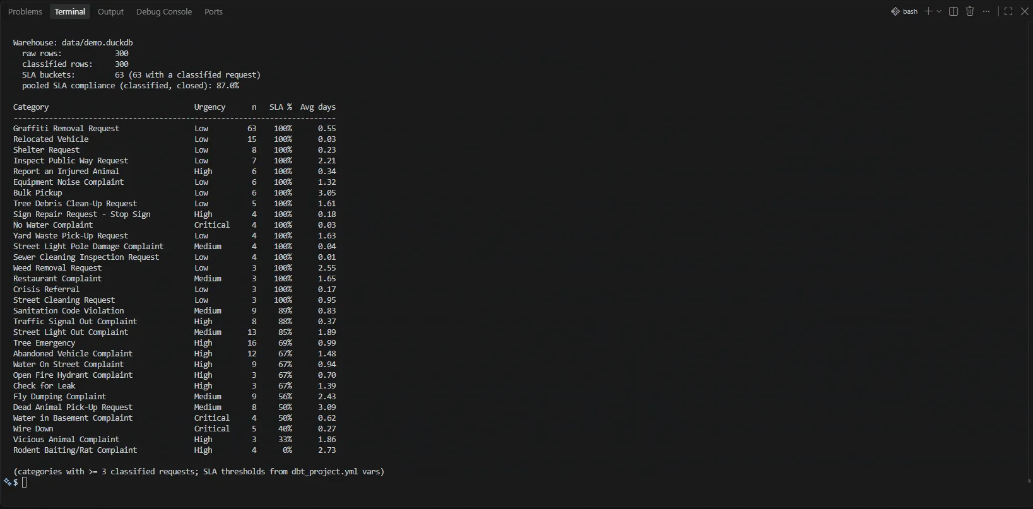
Task: Open the Ports tab
Action: [213, 11]
